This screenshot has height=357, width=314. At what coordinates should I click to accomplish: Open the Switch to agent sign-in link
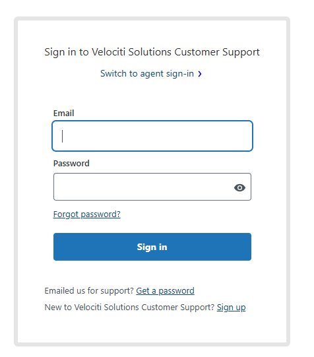coord(147,74)
